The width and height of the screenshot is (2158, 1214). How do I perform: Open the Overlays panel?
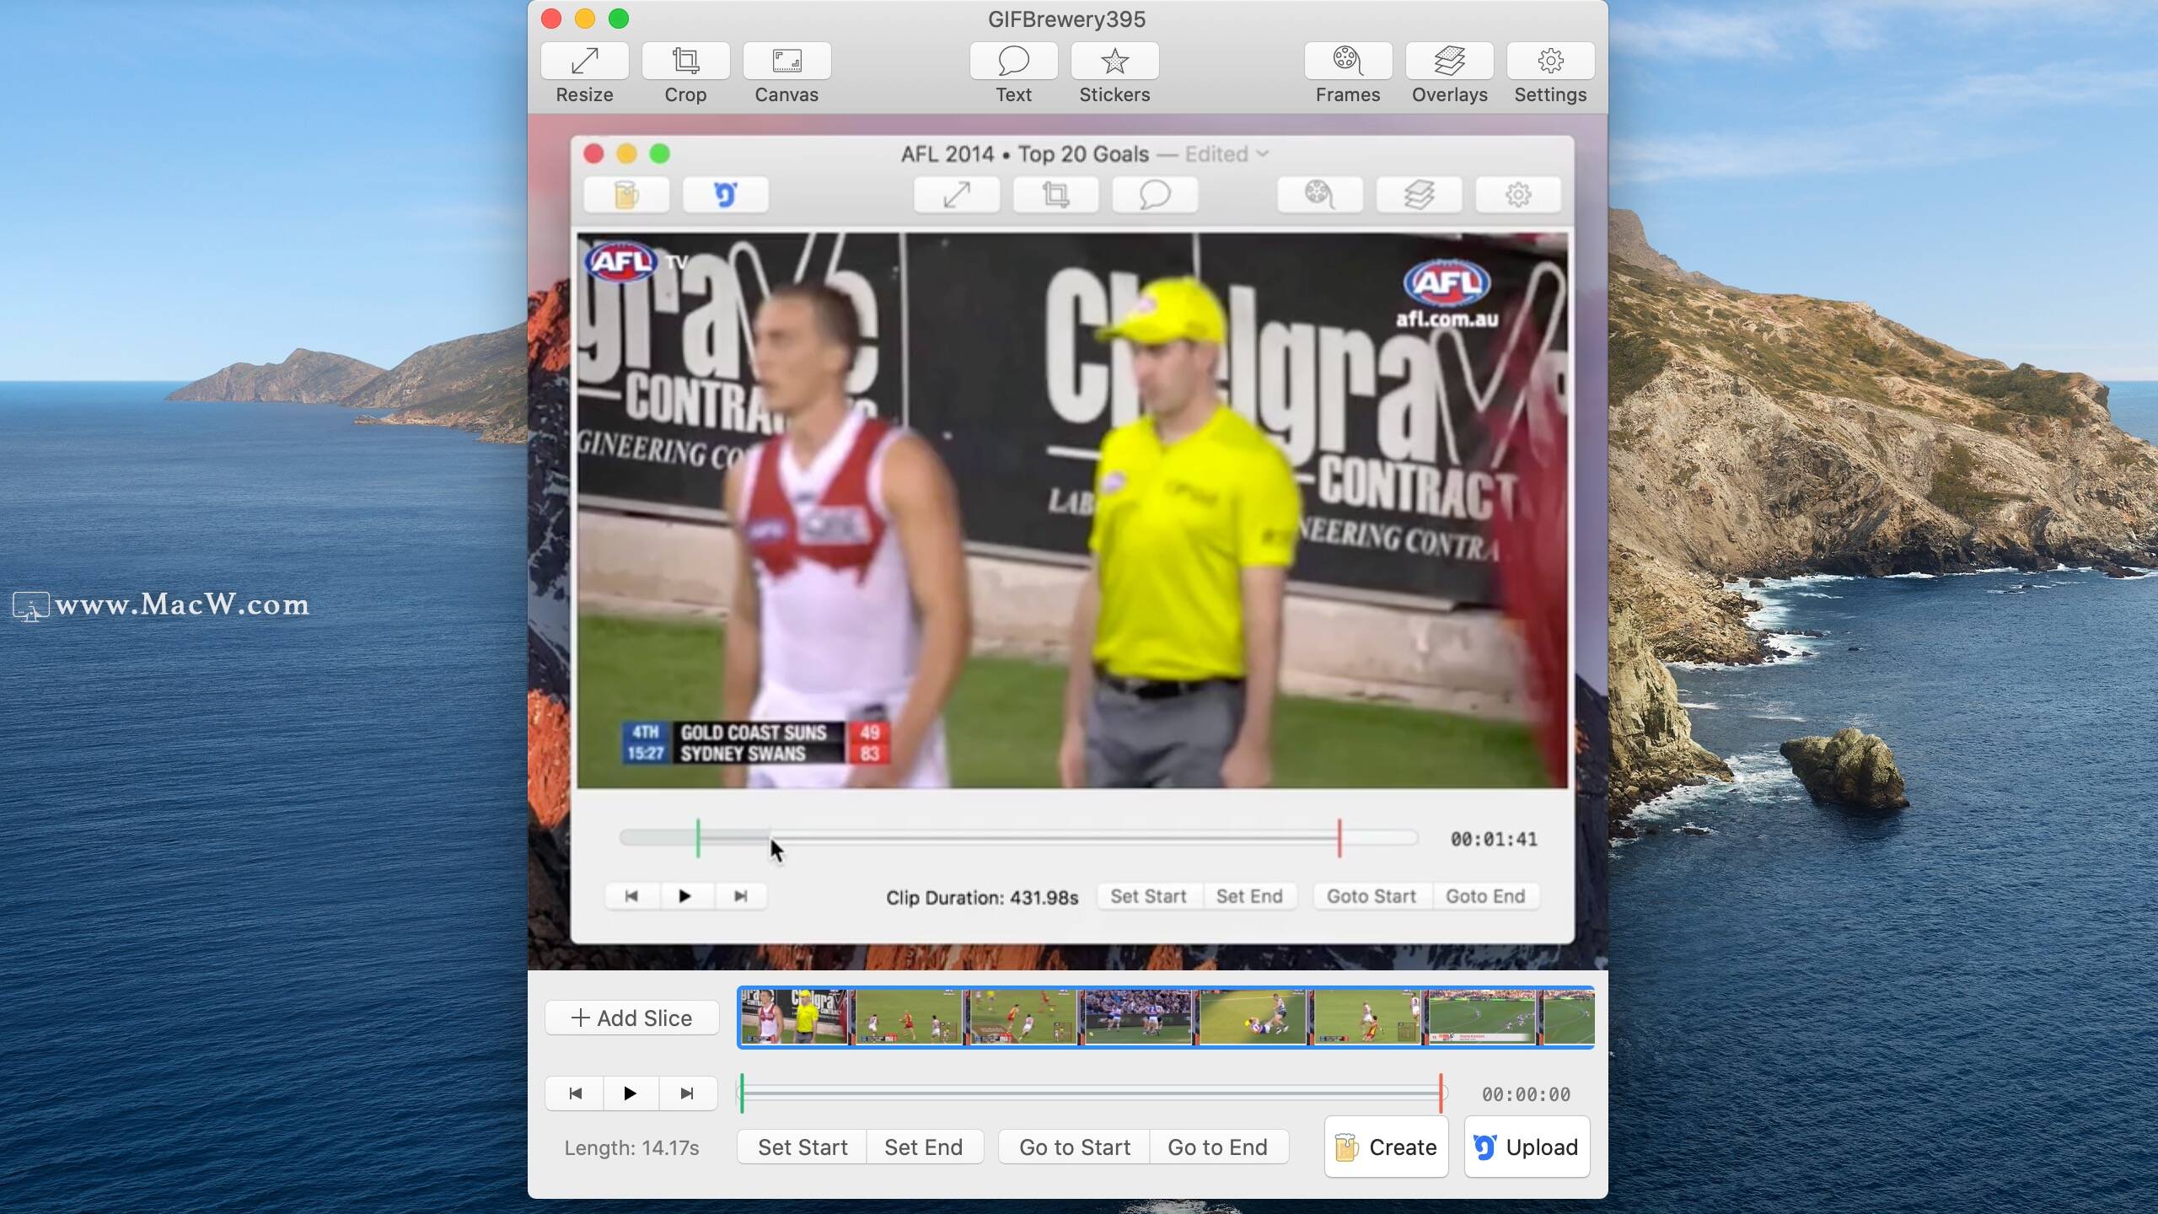1449,61
